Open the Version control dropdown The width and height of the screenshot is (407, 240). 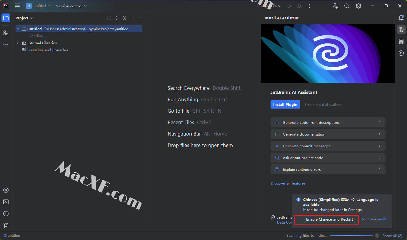[71, 6]
